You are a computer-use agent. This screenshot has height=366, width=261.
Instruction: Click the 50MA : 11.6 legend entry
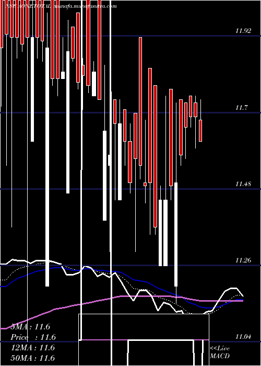[33, 358]
